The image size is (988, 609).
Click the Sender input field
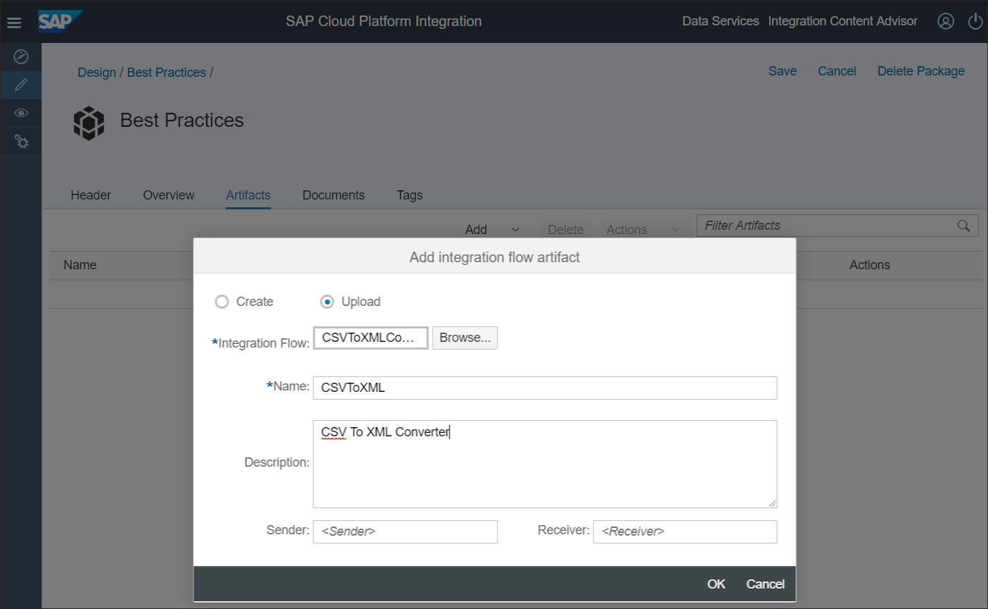pyautogui.click(x=405, y=531)
